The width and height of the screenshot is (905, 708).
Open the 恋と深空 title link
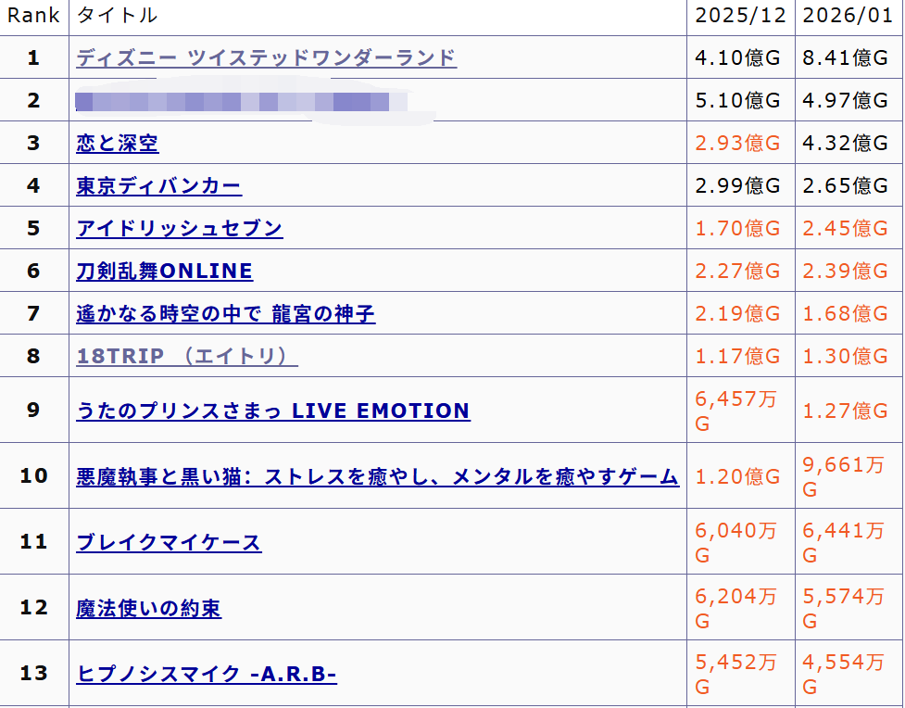117,144
